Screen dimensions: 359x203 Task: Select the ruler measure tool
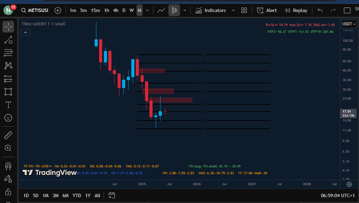[8, 135]
